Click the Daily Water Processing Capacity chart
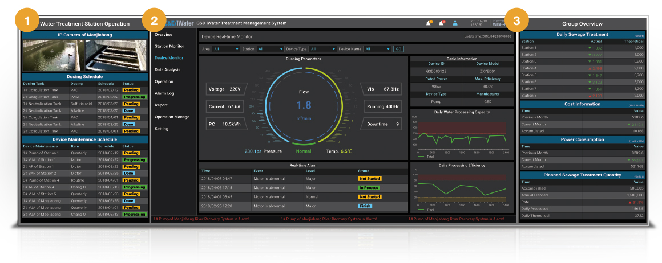 click(462, 134)
